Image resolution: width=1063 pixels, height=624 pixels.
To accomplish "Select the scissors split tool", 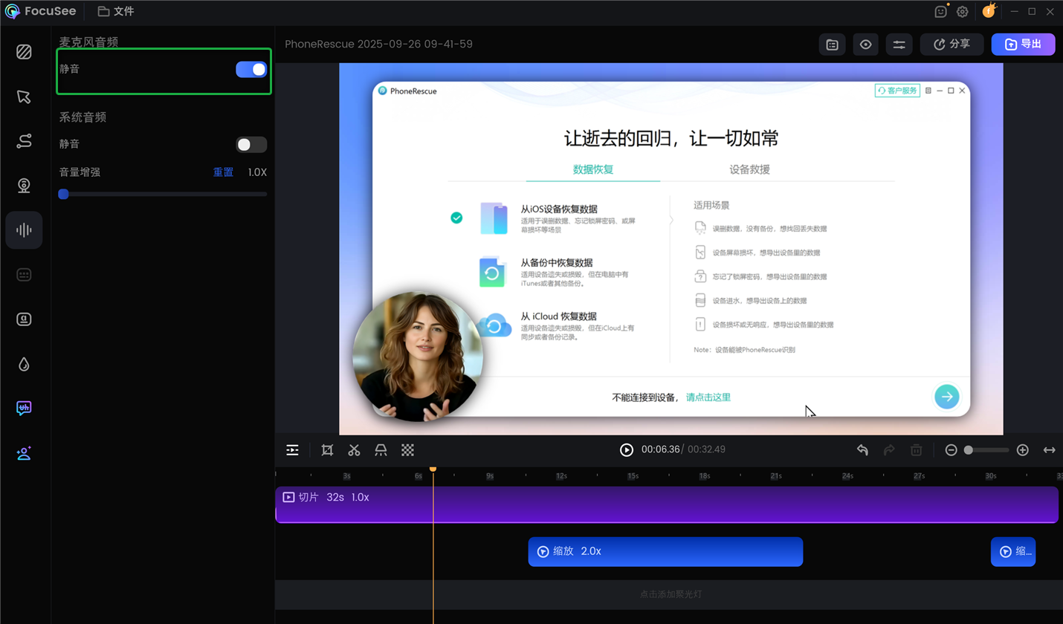I will [354, 450].
